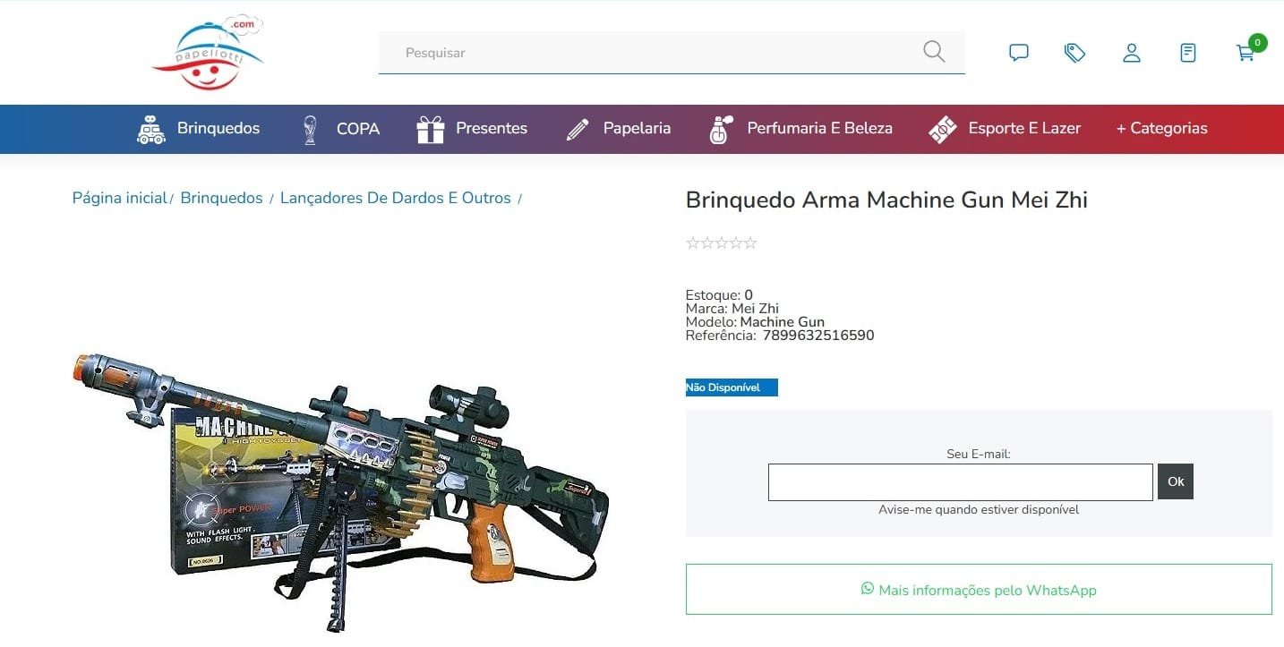This screenshot has width=1284, height=647.
Task: Click Lançadores De Dardos E Outros breadcrumb
Action: [x=396, y=199]
